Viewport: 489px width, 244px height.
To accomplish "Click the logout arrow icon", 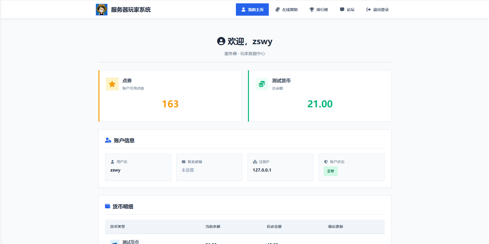I will pos(368,9).
